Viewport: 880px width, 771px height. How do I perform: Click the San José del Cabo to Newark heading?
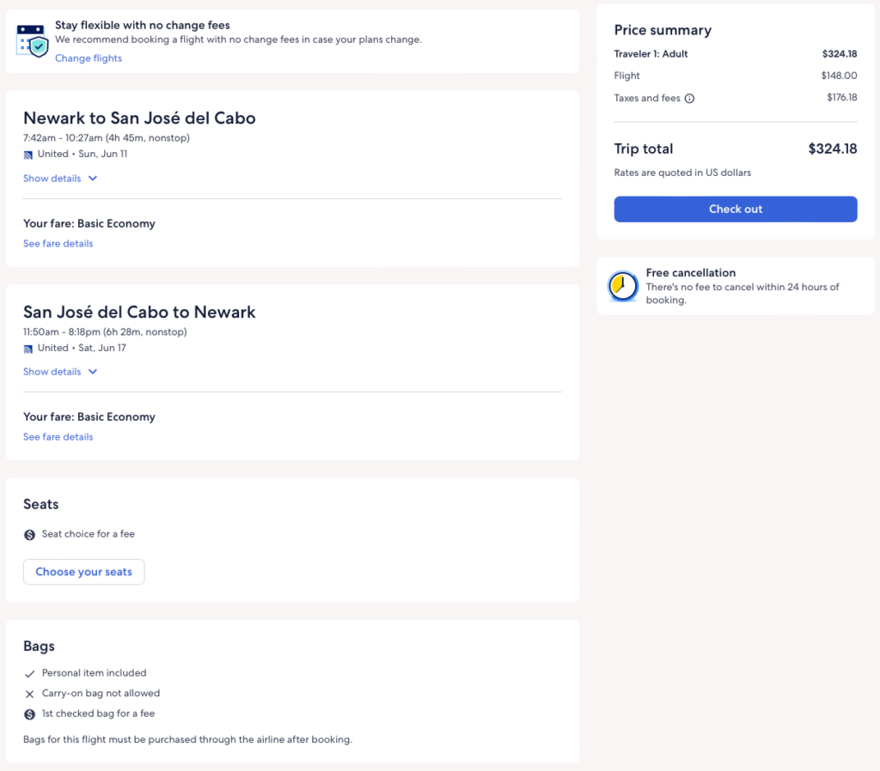click(x=139, y=312)
